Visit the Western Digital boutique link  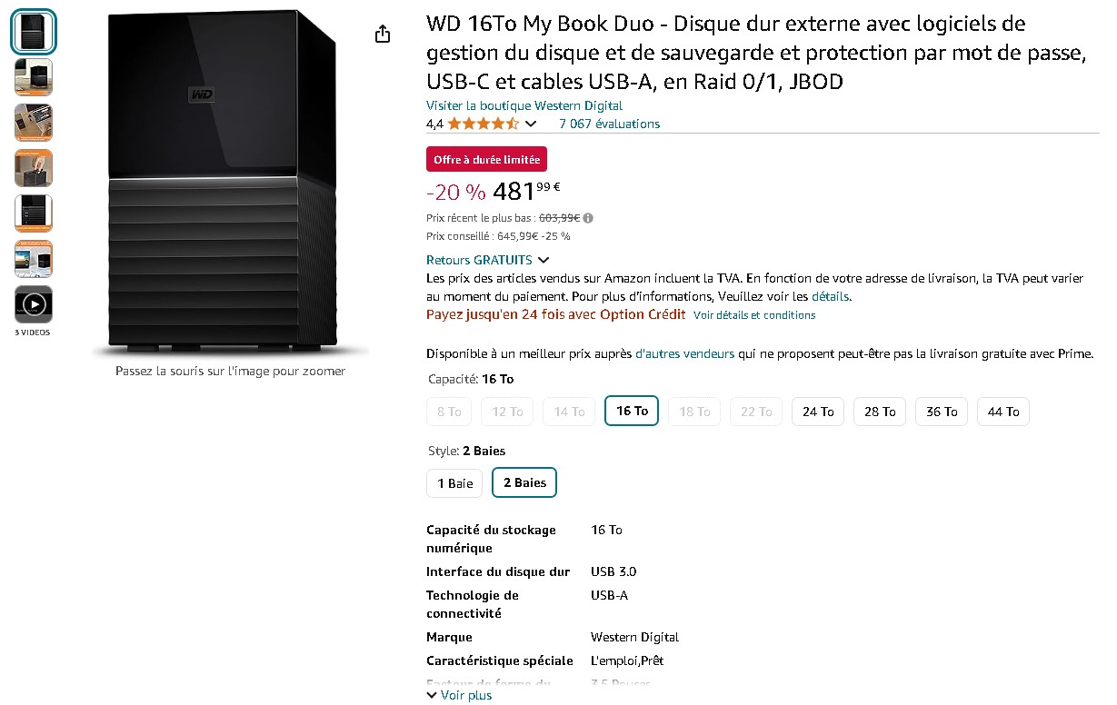[524, 105]
